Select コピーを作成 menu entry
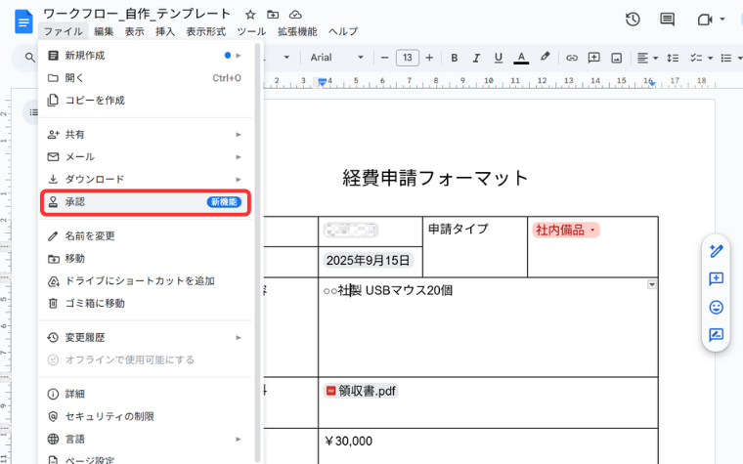Image resolution: width=743 pixels, height=464 pixels. (x=146, y=101)
